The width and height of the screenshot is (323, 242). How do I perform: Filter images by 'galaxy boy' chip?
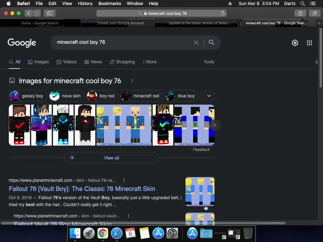coord(28,96)
